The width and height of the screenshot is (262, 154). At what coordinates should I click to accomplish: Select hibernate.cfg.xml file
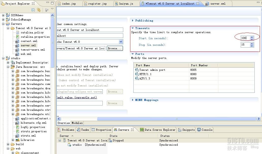pos(33,123)
